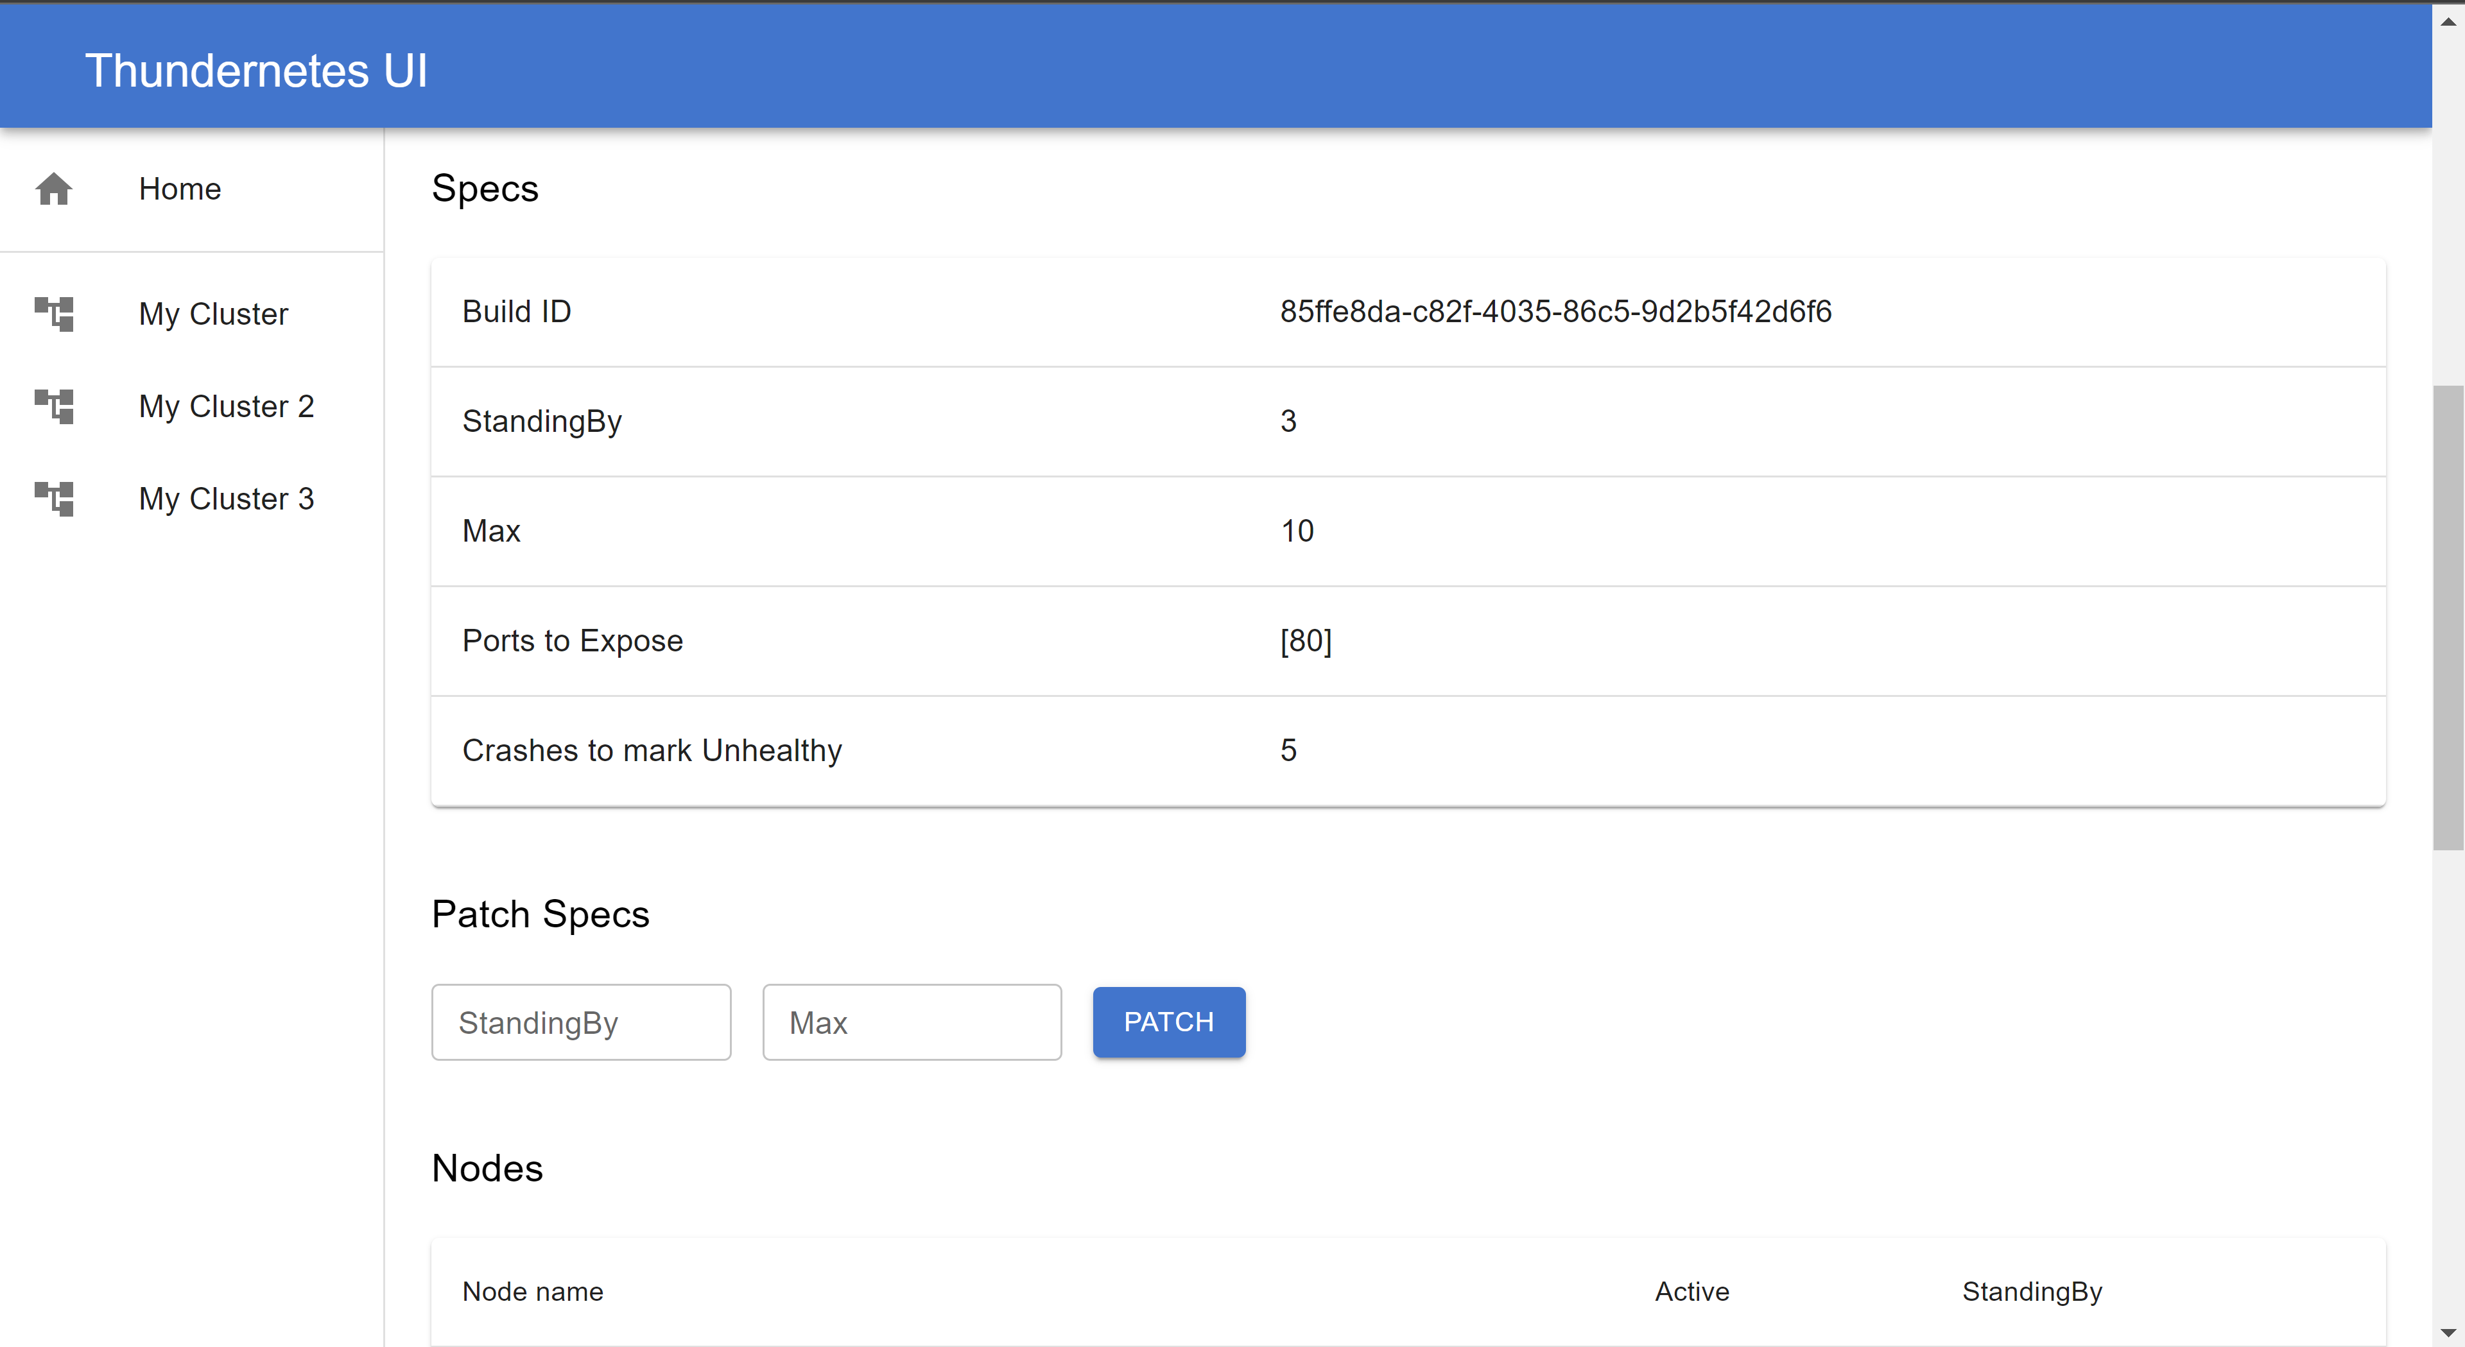Viewport: 2465px width, 1347px height.
Task: Click the Node name column header
Action: (532, 1292)
